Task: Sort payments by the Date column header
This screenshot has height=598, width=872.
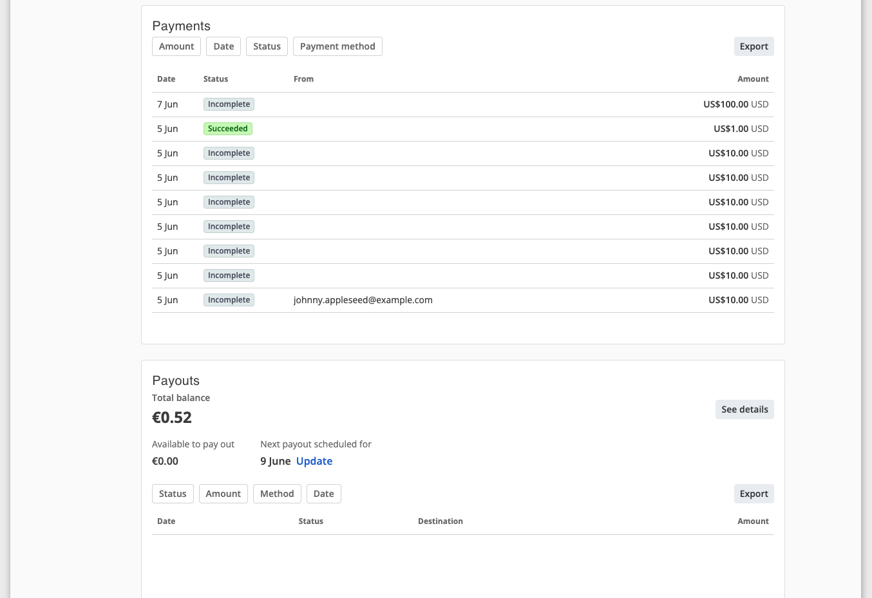Action: [166, 79]
